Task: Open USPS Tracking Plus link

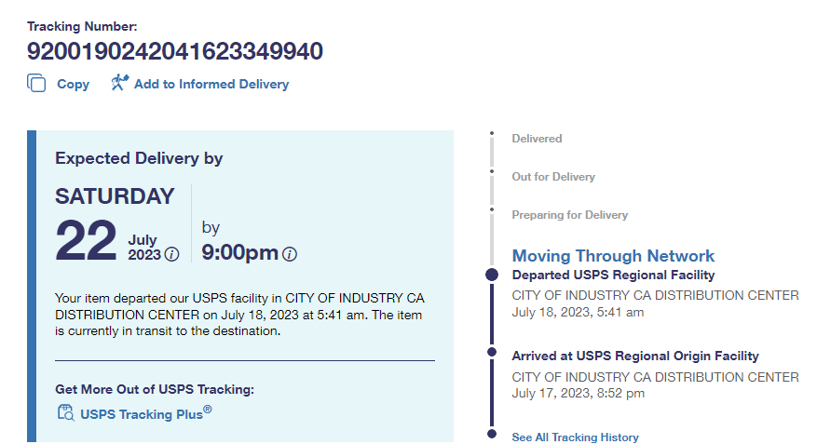Action: click(x=142, y=414)
